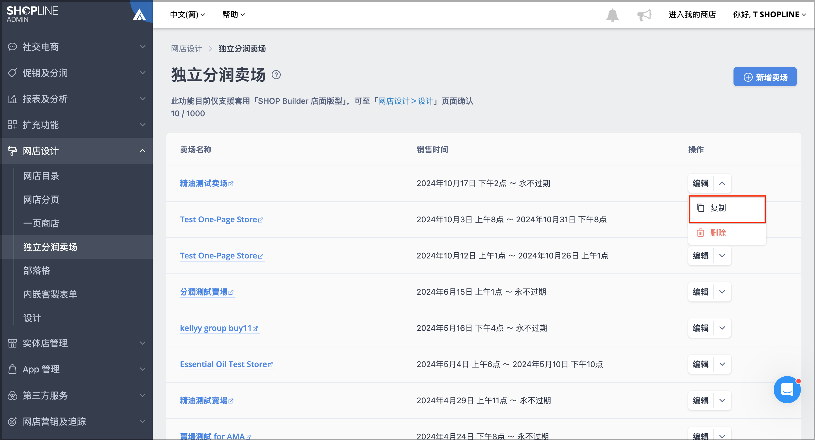This screenshot has height=440, width=815.
Task: Click 编辑 for 分潤測試賣場
Action: 700,292
